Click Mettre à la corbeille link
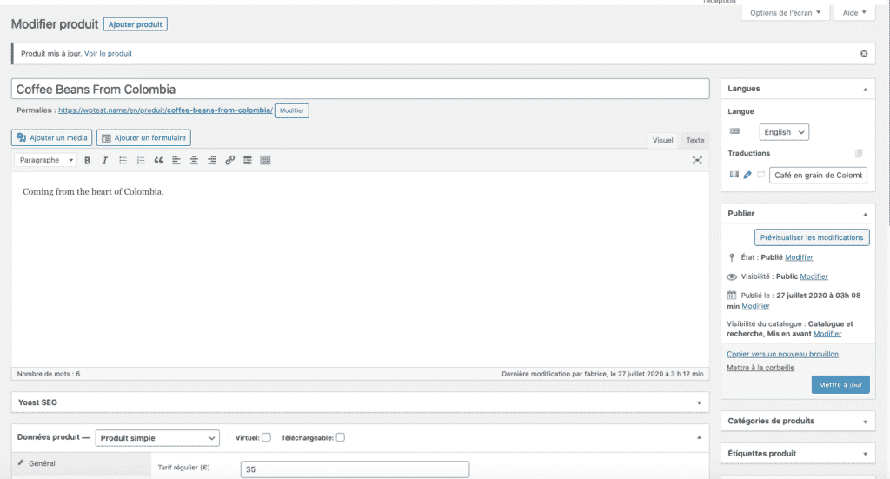 pos(760,368)
